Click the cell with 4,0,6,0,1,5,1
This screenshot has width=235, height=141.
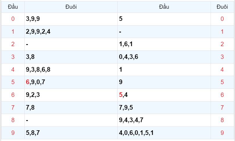(136, 133)
